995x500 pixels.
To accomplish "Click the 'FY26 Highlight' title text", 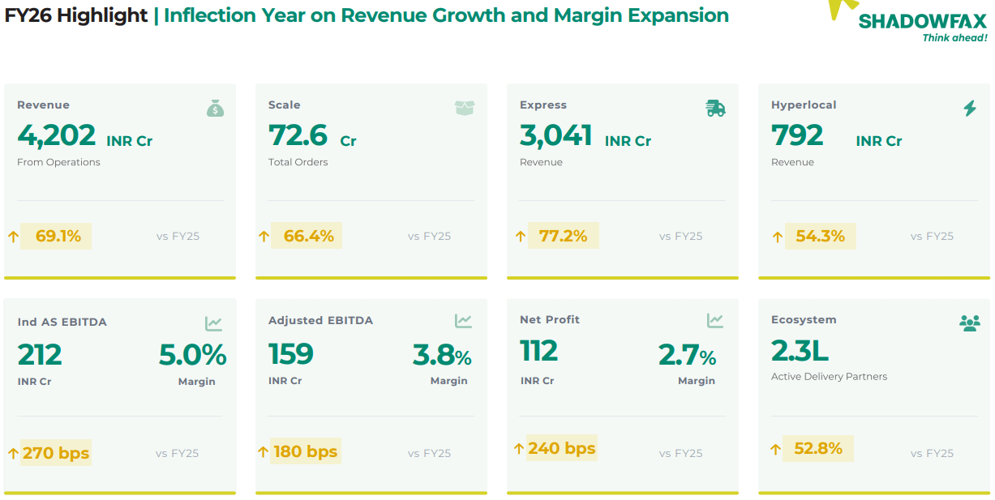I will [x=76, y=15].
